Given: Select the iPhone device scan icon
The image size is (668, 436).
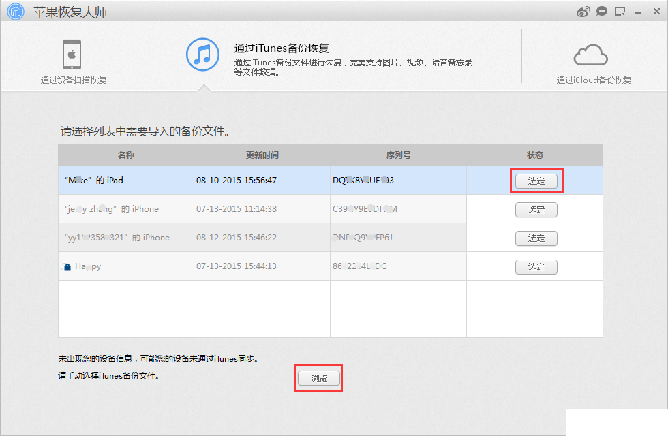Looking at the screenshot, I should pyautogui.click(x=72, y=54).
